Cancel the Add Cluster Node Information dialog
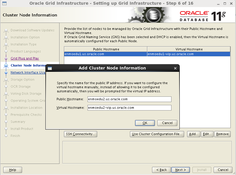Image resolution: width=236 pixels, height=175 pixels. pyautogui.click(x=167, y=123)
